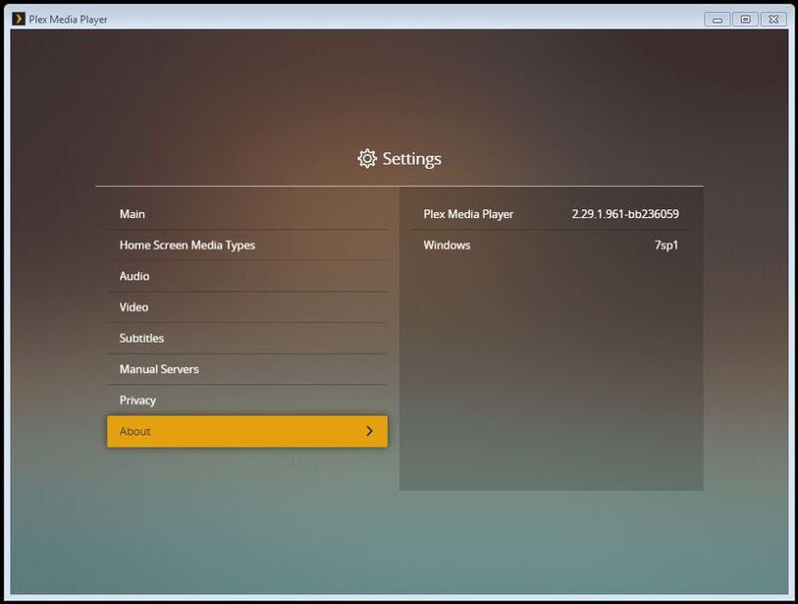
Task: Click the Settings heading text
Action: 411,159
